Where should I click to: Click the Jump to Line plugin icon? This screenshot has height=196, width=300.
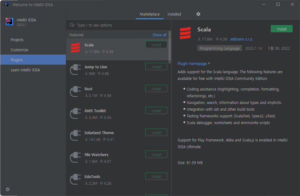coord(75,69)
